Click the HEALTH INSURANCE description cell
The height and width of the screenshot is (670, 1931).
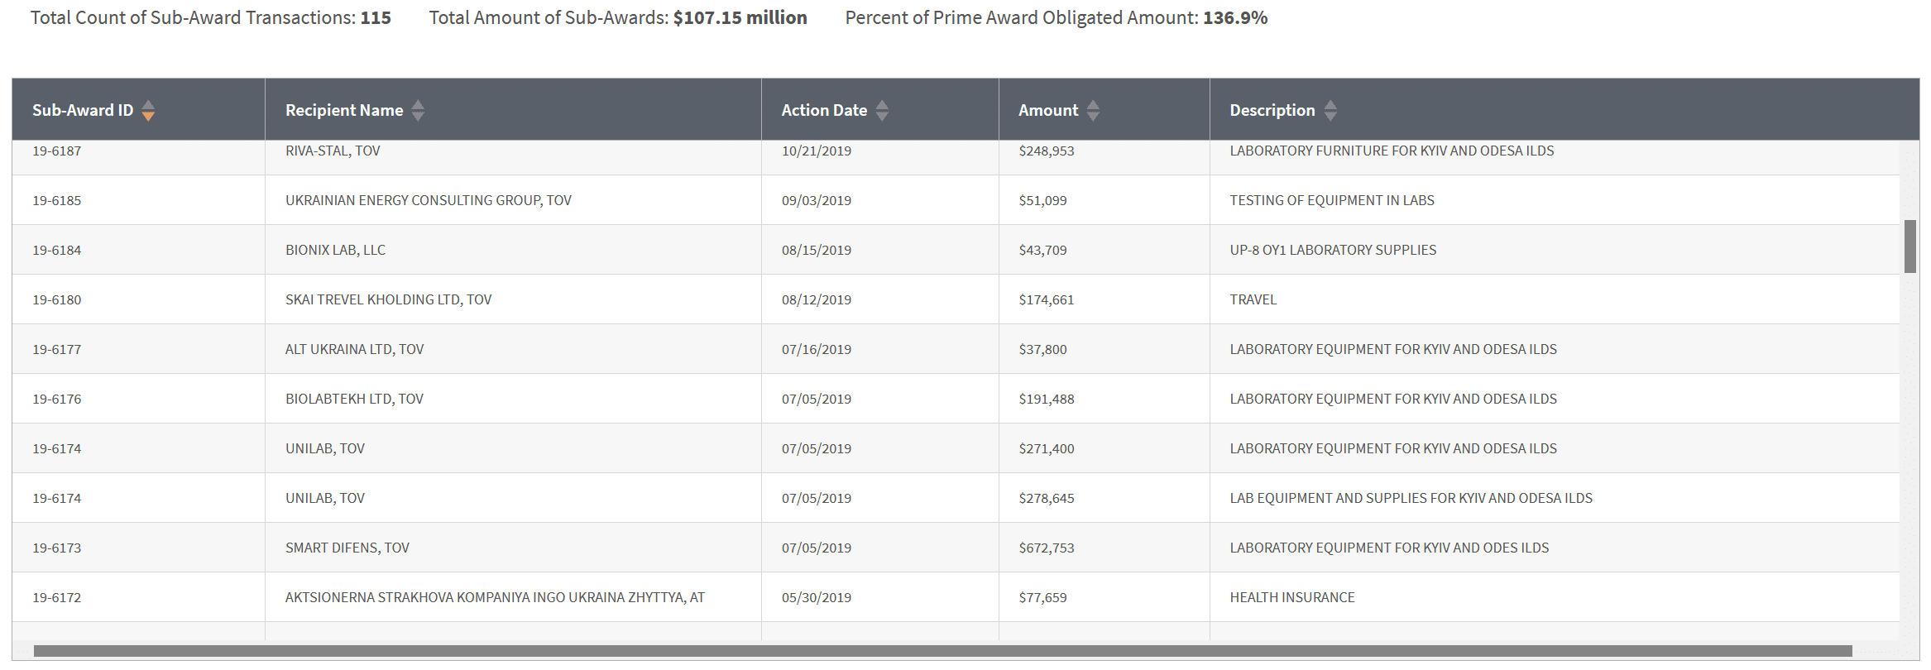(1292, 597)
